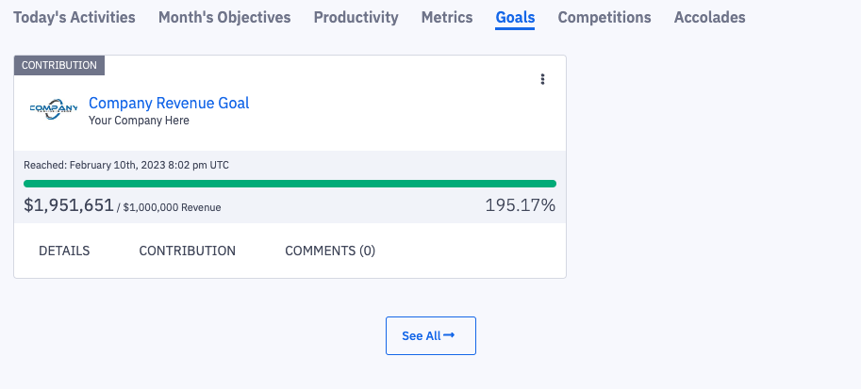The height and width of the screenshot is (389, 861).
Task: Open the three-dot goal options menu
Action: (542, 79)
